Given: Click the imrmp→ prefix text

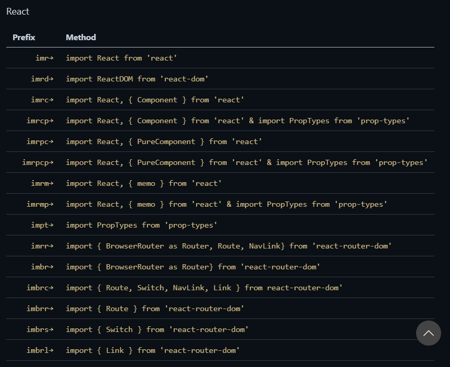Looking at the screenshot, I should pos(40,204).
